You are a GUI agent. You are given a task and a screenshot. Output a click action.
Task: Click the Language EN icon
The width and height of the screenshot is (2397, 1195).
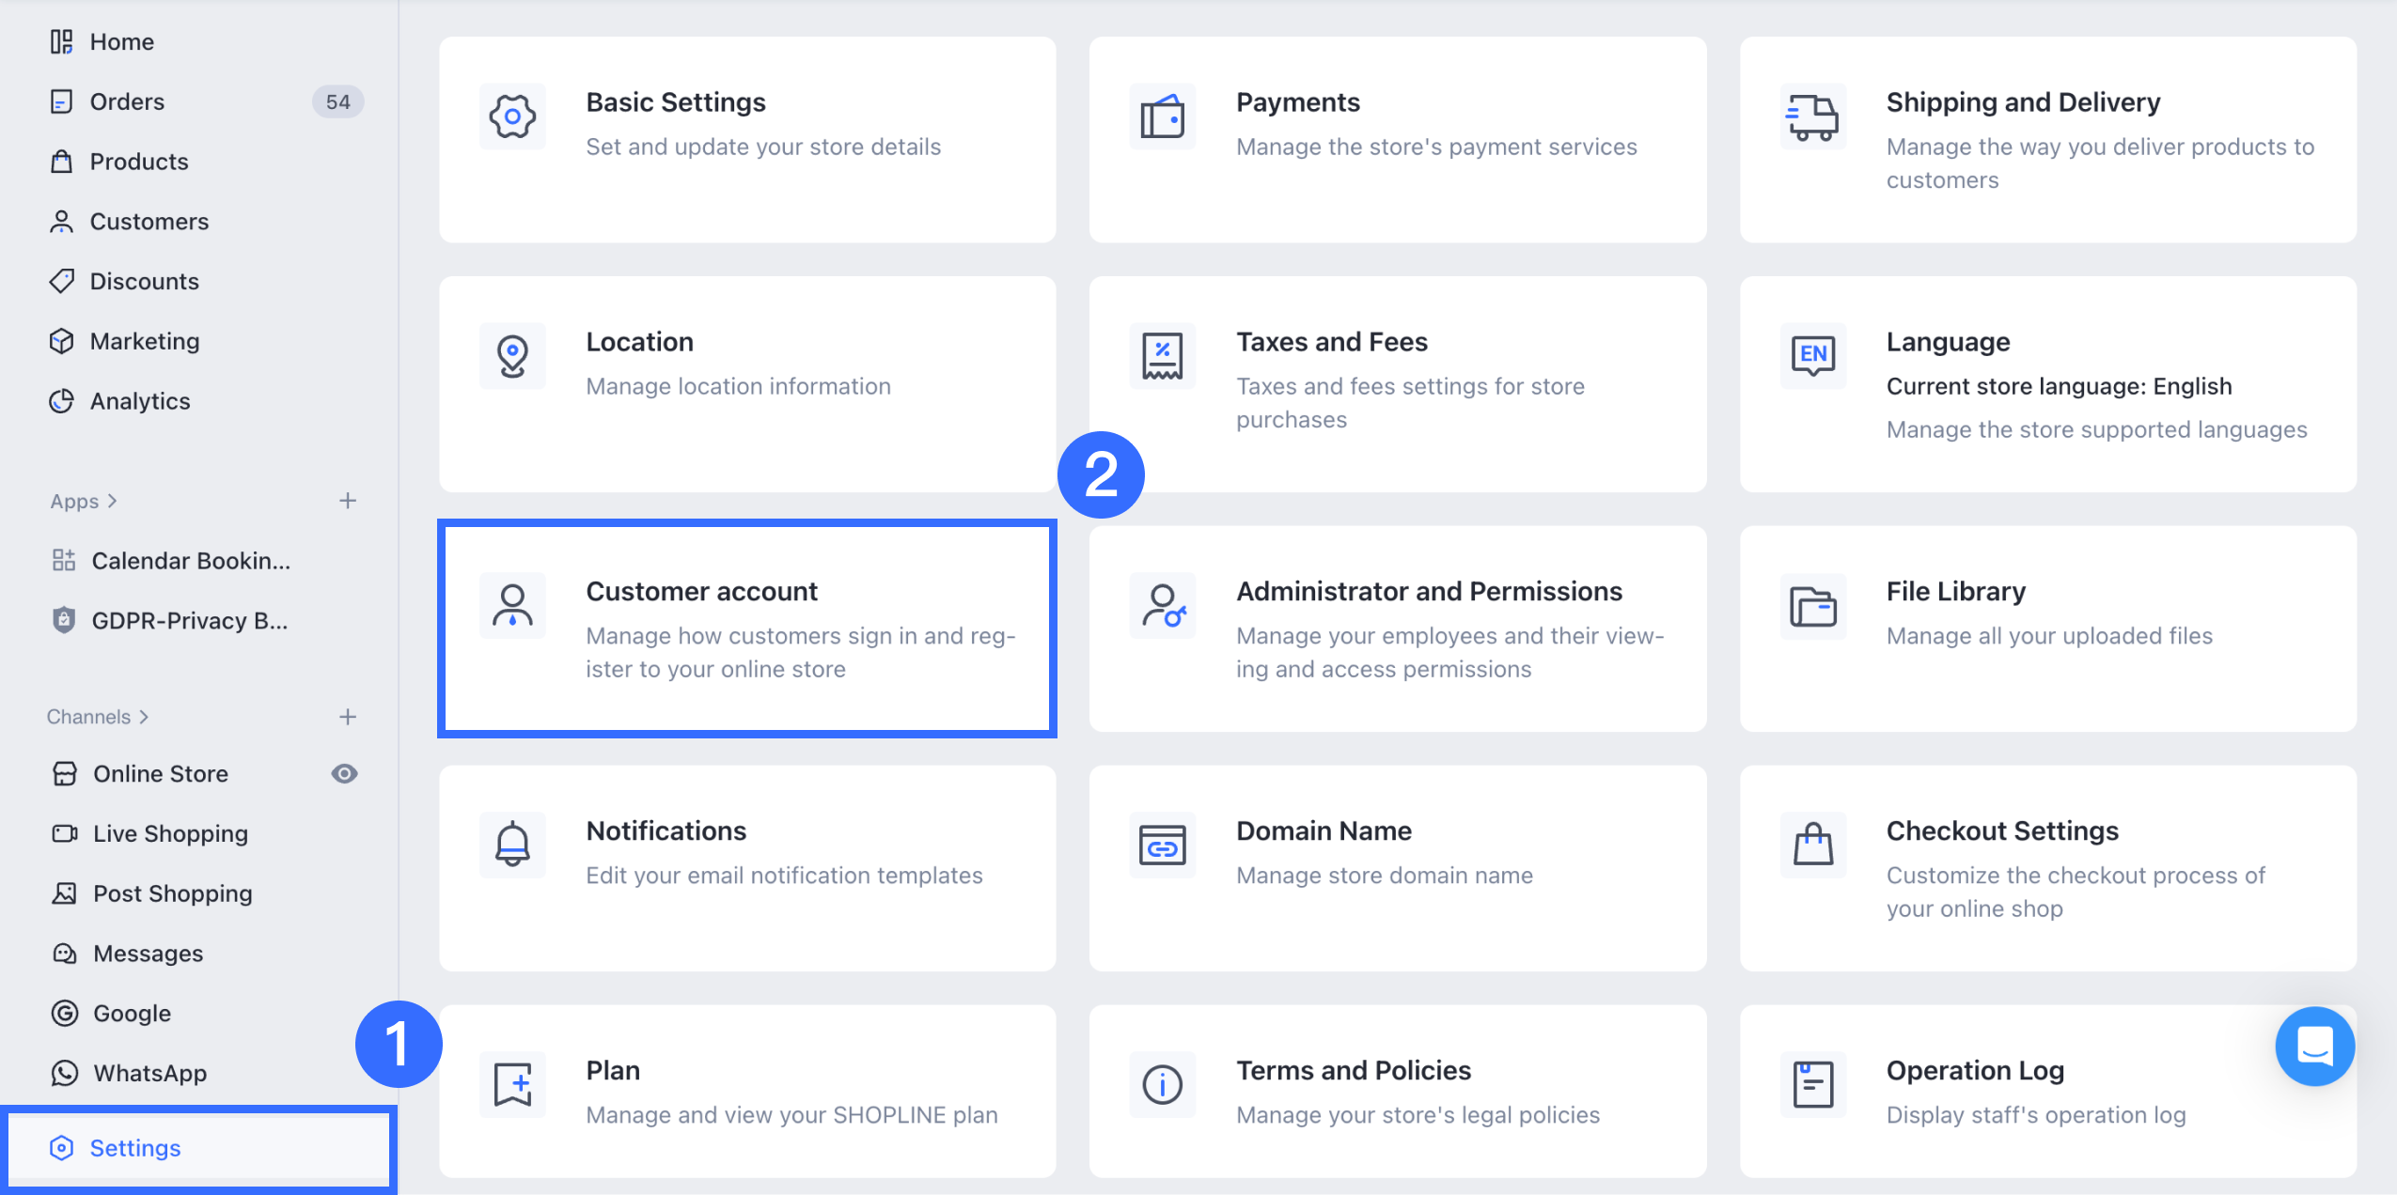click(1812, 354)
